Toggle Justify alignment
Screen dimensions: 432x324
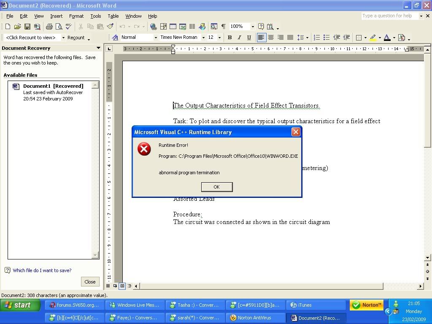[290, 38]
